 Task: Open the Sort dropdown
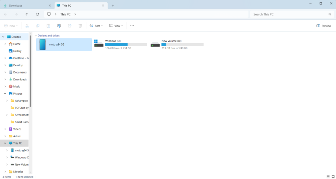96,26
